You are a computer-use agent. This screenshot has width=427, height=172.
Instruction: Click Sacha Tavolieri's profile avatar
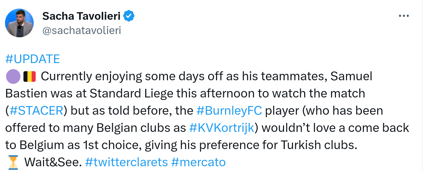19,23
